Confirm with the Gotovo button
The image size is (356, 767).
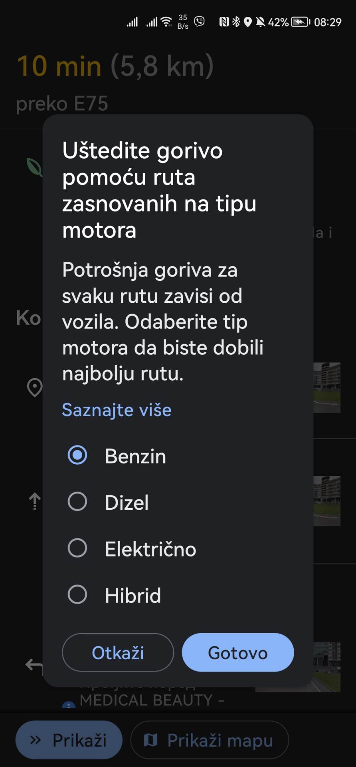pos(237,652)
